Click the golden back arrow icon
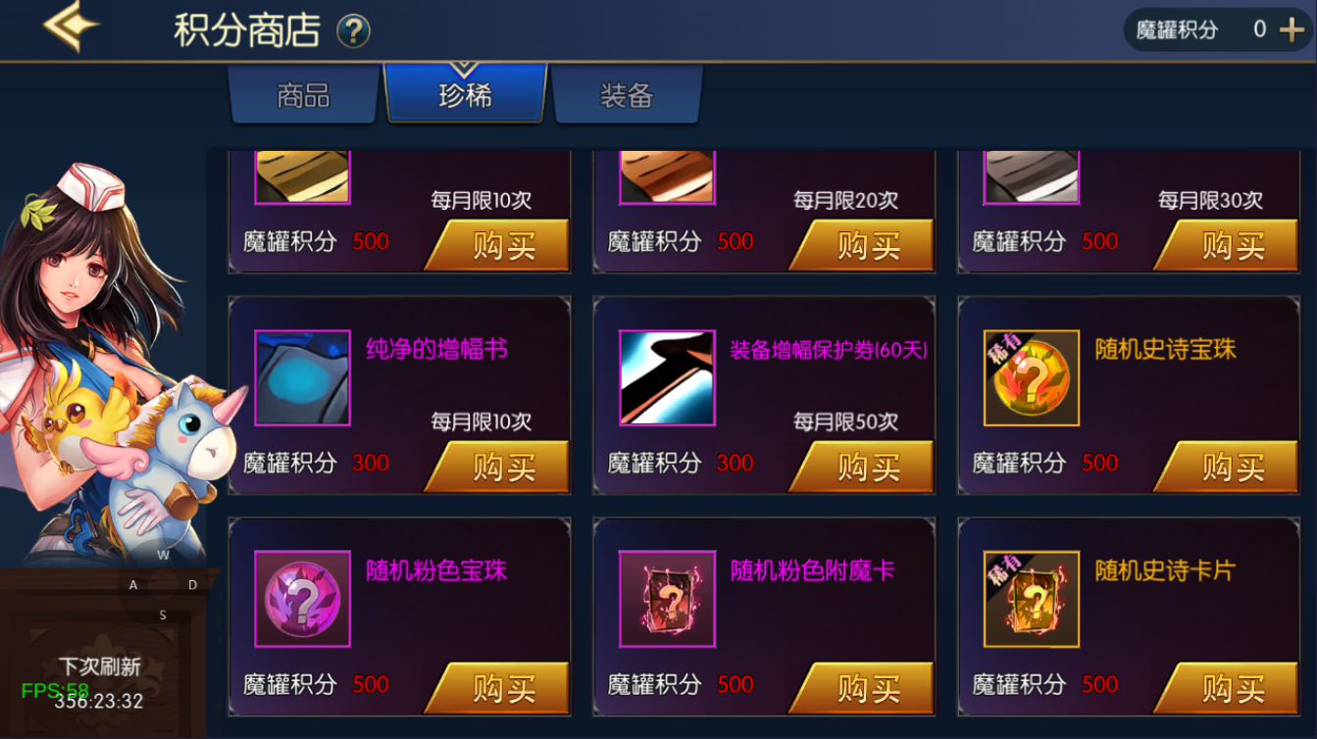1317x739 pixels. click(x=71, y=27)
